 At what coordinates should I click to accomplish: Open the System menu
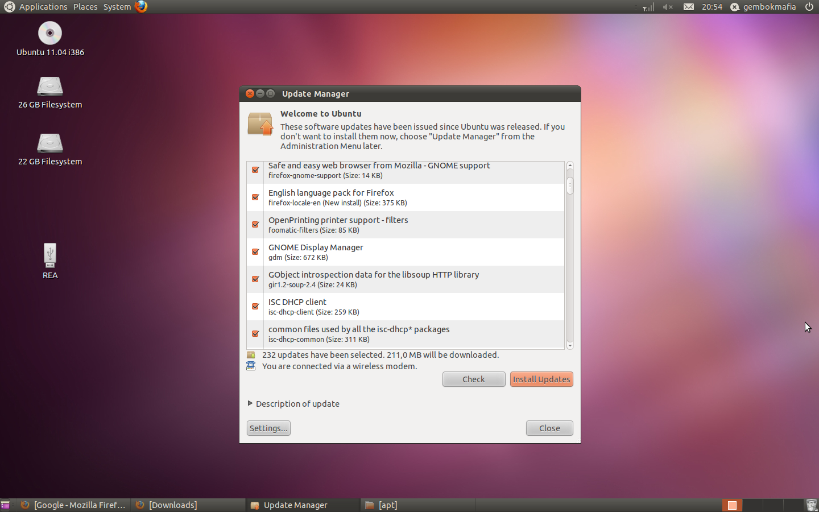click(x=117, y=7)
